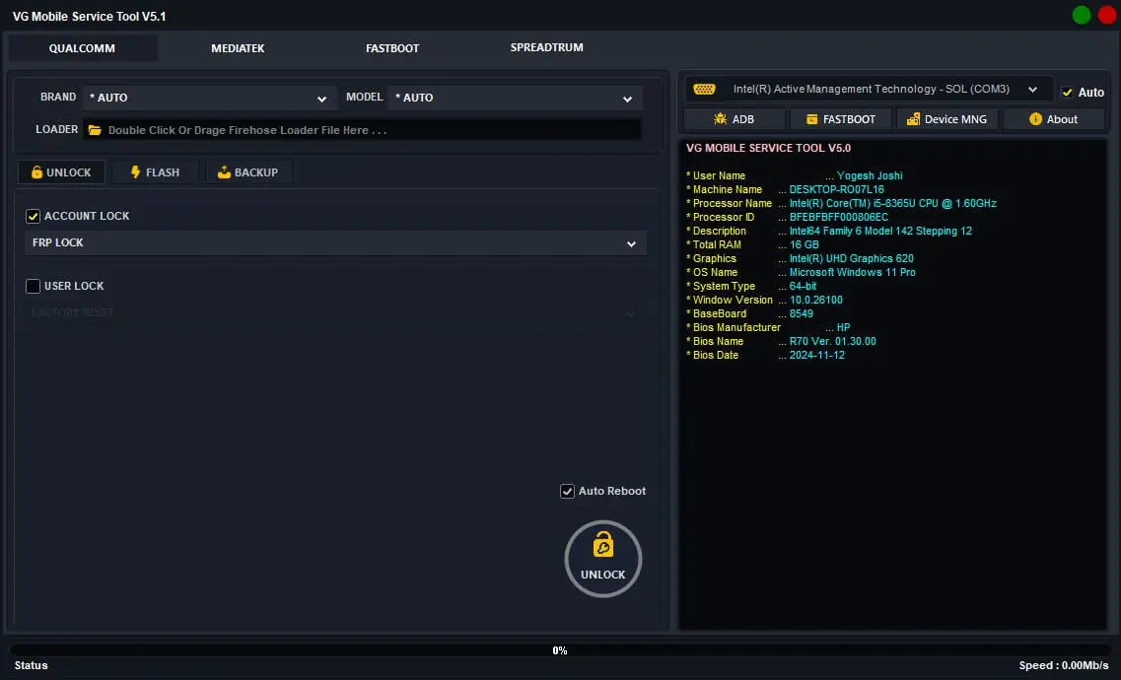The width and height of the screenshot is (1121, 680).
Task: Click the Bios Name R70 Ver. 01.30.00 line
Action: 781,341
